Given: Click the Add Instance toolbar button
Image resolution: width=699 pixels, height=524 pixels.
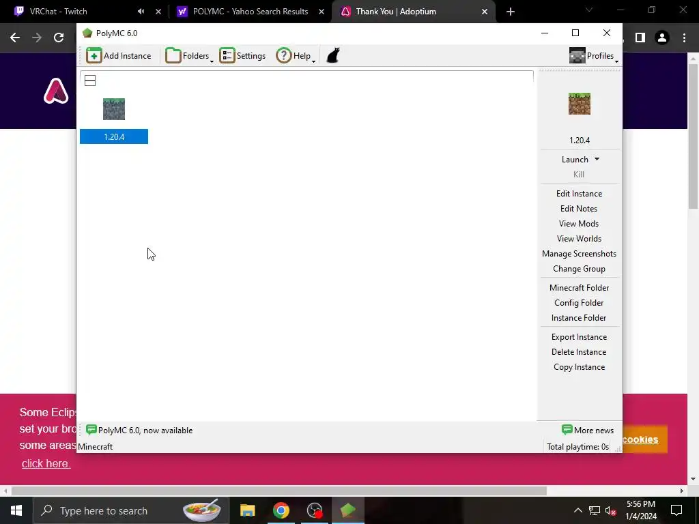Looking at the screenshot, I should pos(119,56).
